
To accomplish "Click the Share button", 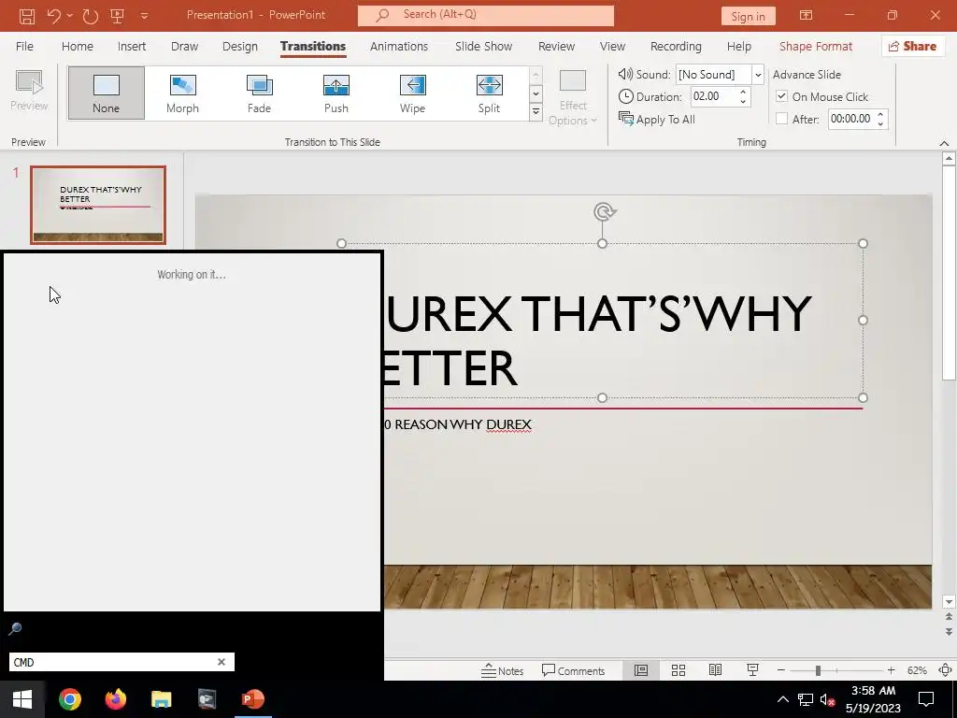I will coord(912,47).
